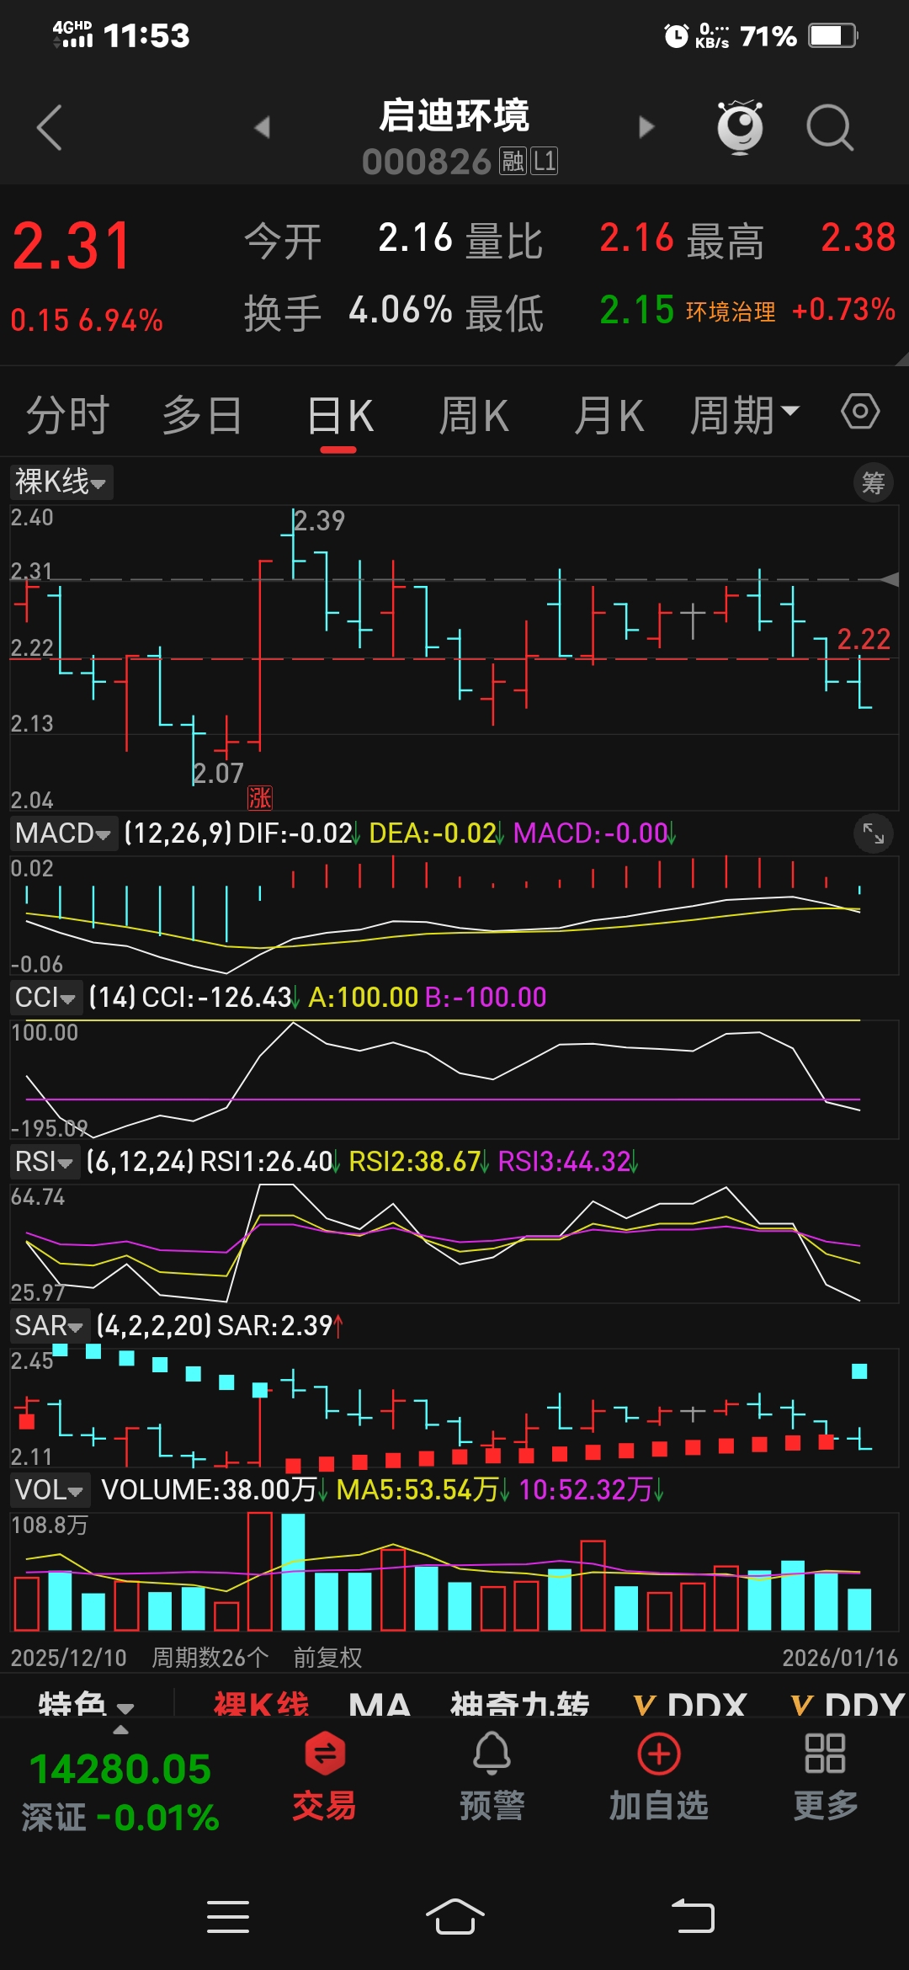Open the CCI indicator dropdown
Viewport: 909px width, 1970px height.
click(x=45, y=998)
